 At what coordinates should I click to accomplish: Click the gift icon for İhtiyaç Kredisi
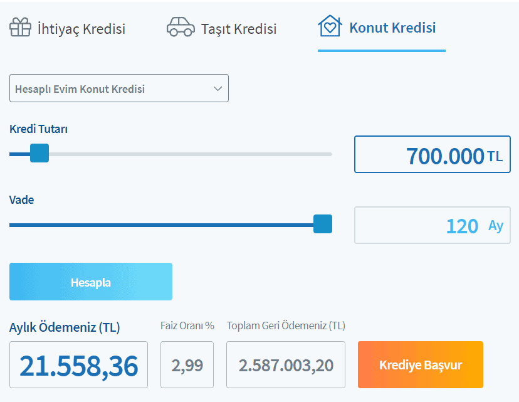click(x=20, y=28)
